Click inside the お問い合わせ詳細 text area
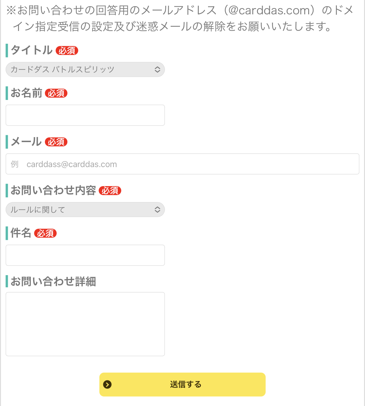This screenshot has width=365, height=406. pyautogui.click(x=85, y=324)
